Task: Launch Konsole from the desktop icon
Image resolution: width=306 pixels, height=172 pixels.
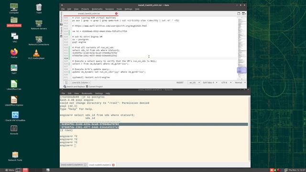Action: (14, 130)
